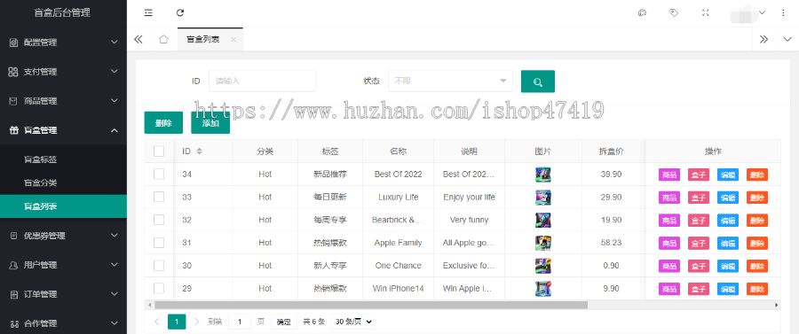Select page 1 in pagination
The width and height of the screenshot is (799, 334).
[x=177, y=322]
